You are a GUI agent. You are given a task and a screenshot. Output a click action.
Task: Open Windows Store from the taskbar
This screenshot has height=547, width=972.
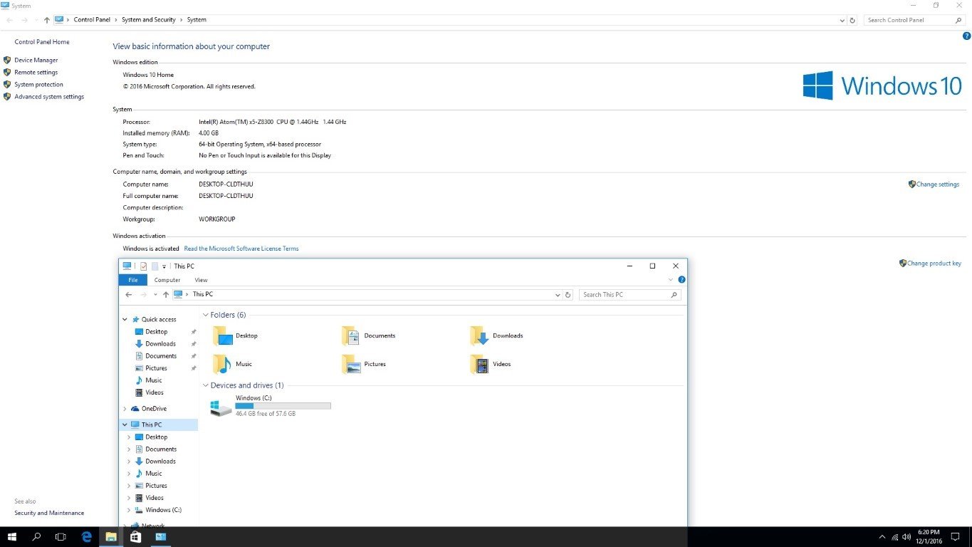(x=135, y=536)
